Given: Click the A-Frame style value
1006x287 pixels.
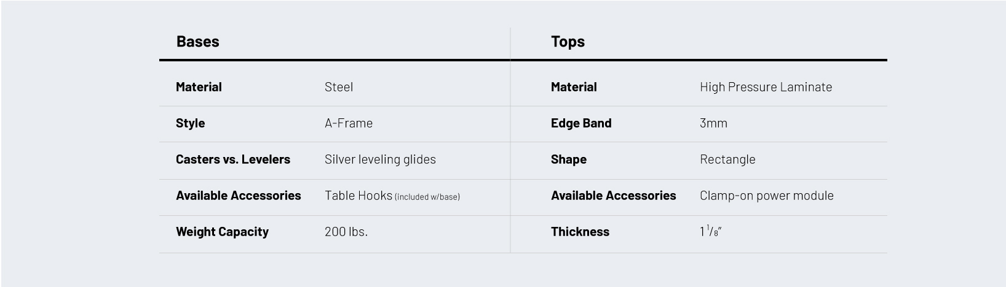Looking at the screenshot, I should pyautogui.click(x=349, y=123).
